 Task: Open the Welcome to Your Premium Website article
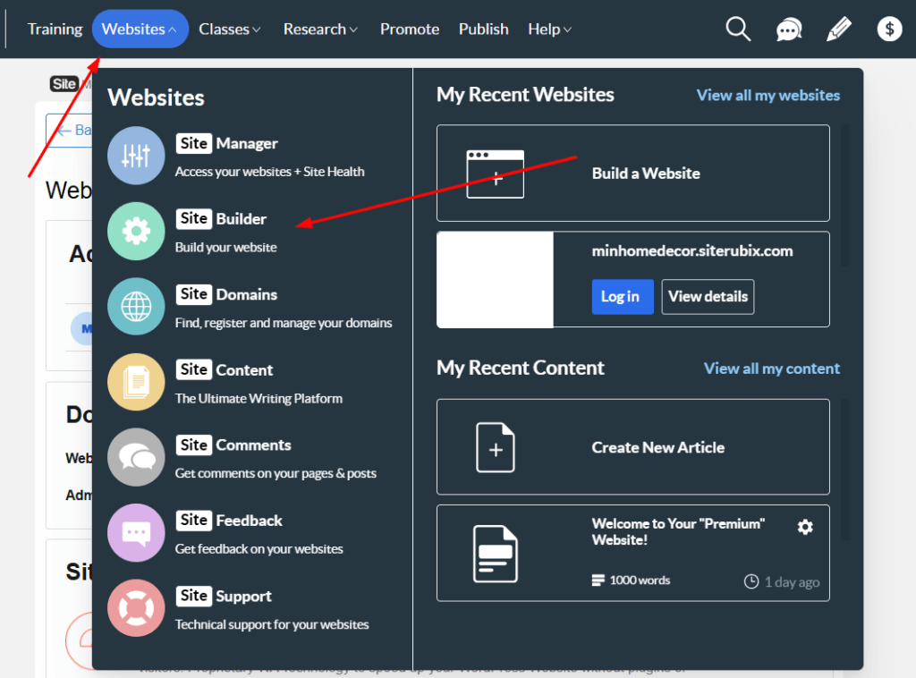(x=678, y=531)
